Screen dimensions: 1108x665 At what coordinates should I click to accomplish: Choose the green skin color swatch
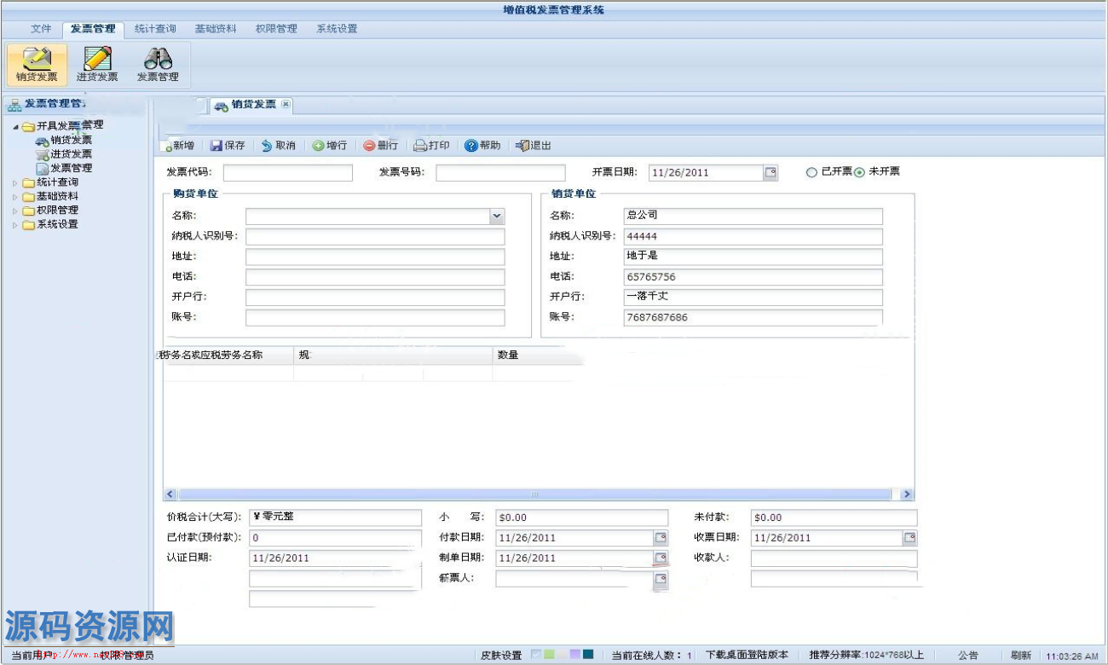pos(549,655)
